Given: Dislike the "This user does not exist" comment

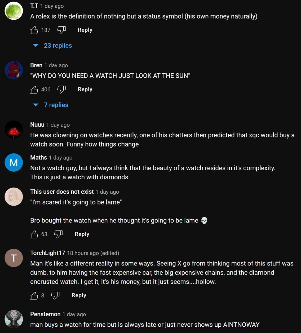Looking at the screenshot, I should point(58,234).
